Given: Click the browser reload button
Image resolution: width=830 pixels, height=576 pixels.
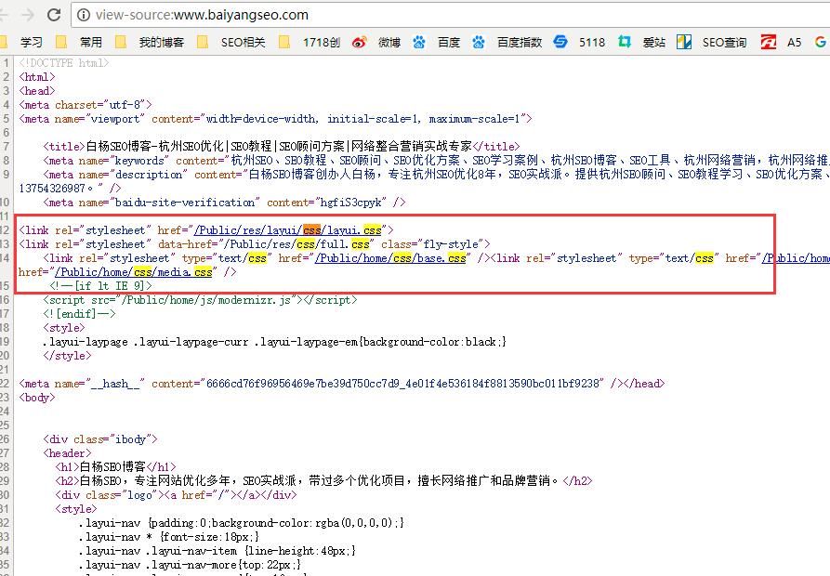Looking at the screenshot, I should pos(54,15).
